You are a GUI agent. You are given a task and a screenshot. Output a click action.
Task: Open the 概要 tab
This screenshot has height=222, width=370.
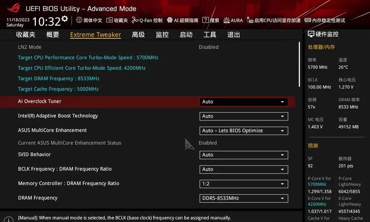[53, 35]
